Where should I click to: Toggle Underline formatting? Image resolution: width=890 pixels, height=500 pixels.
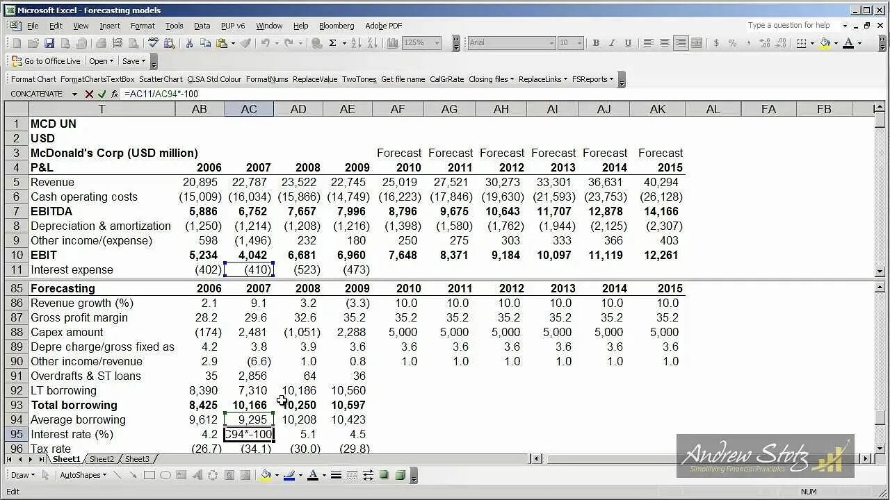629,43
